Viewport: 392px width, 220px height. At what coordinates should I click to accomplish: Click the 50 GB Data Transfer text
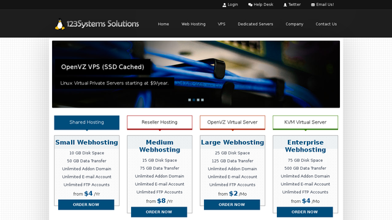(87, 161)
